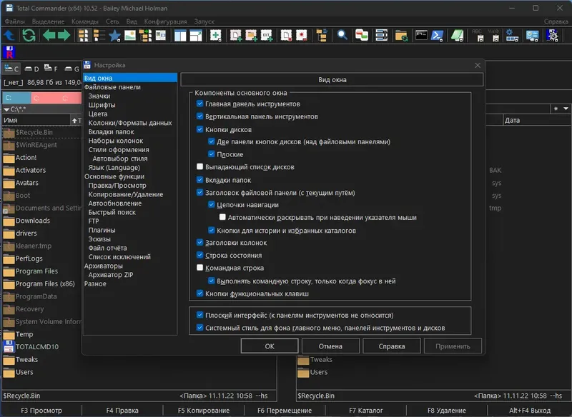This screenshot has width=572, height=417.
Task: Click the green back arrow icon
Action: tap(48, 35)
